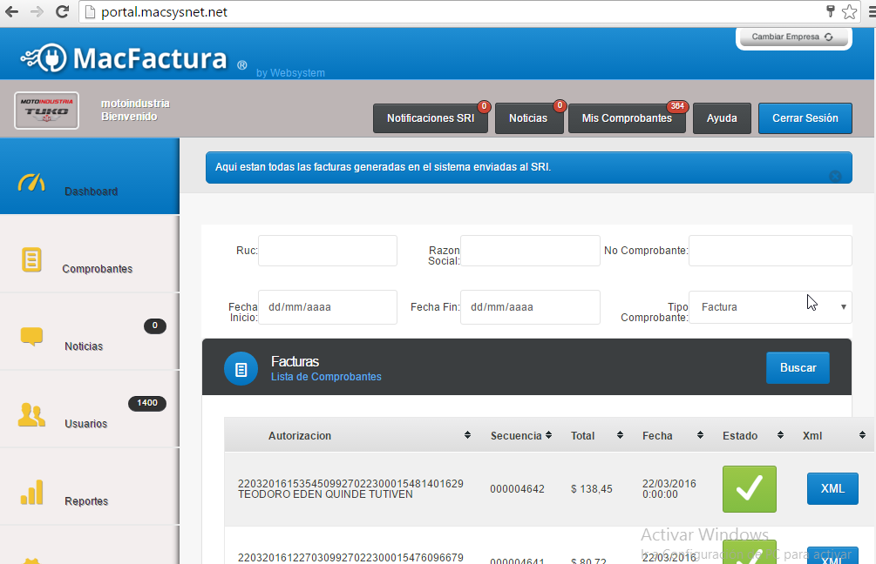Reload the page with browser refresh icon
Image resolution: width=876 pixels, height=564 pixels.
pos(62,12)
